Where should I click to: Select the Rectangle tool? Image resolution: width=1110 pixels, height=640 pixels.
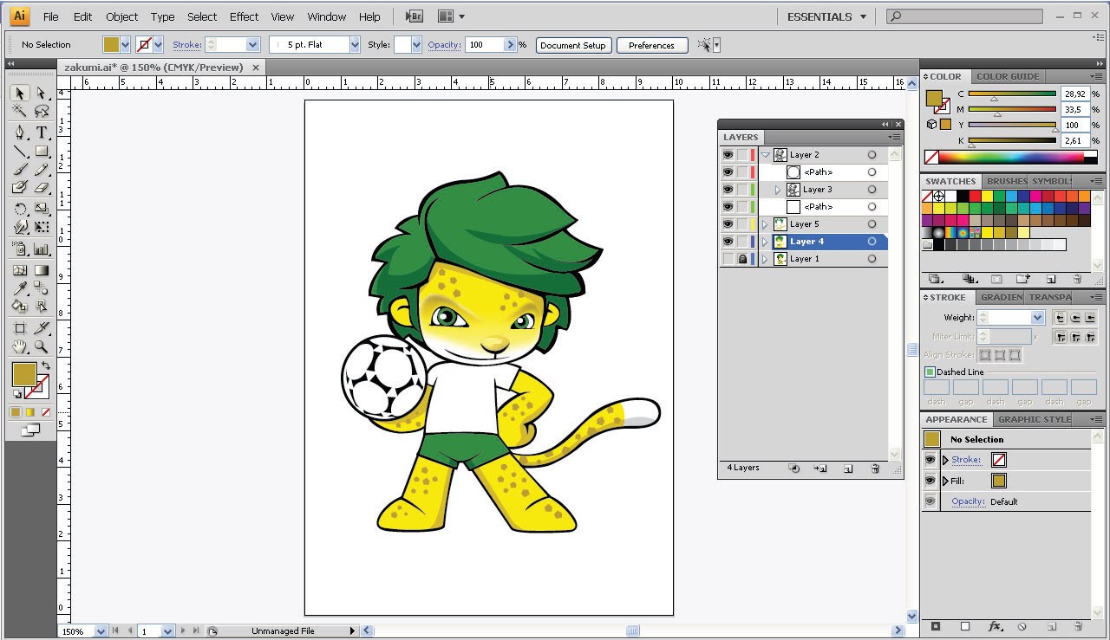tap(41, 152)
